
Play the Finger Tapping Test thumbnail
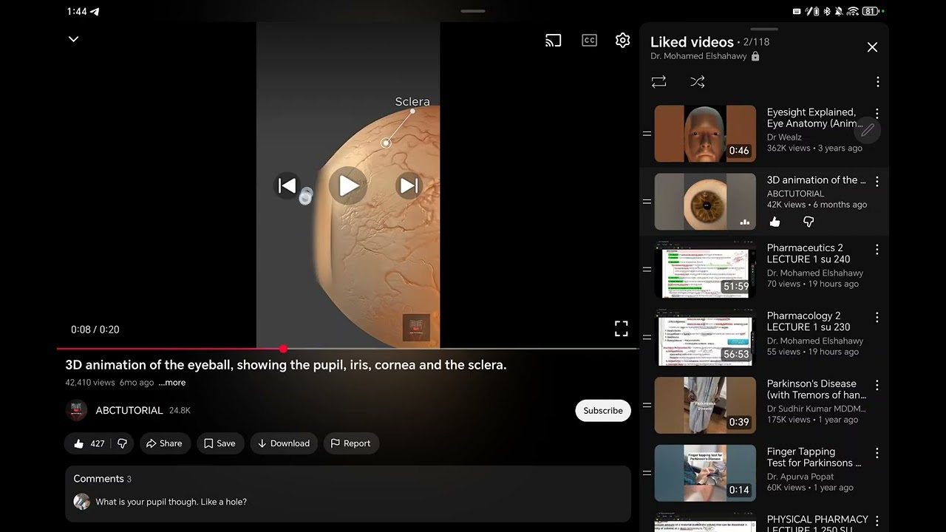click(x=705, y=474)
